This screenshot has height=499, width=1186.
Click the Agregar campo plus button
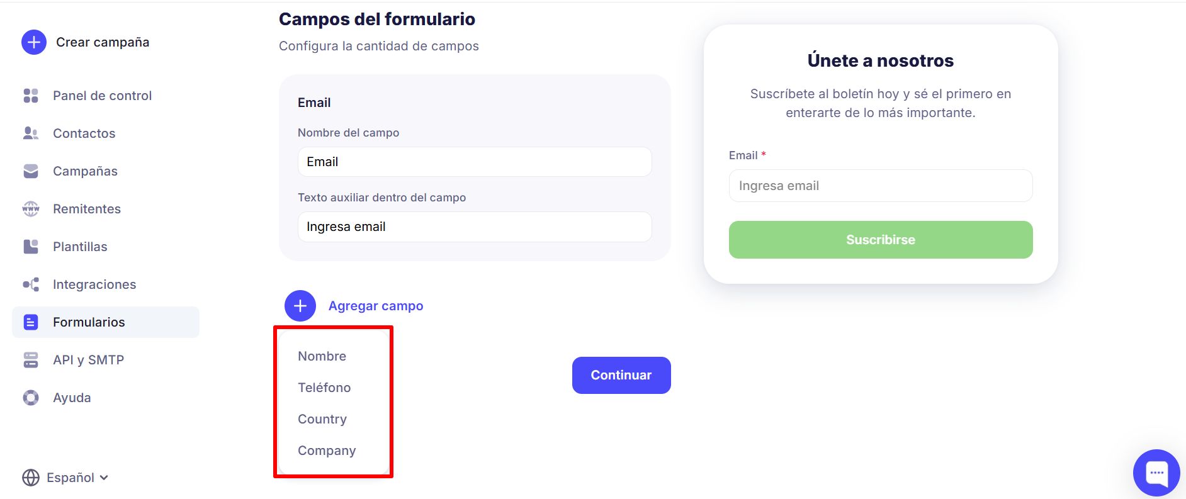pyautogui.click(x=300, y=306)
